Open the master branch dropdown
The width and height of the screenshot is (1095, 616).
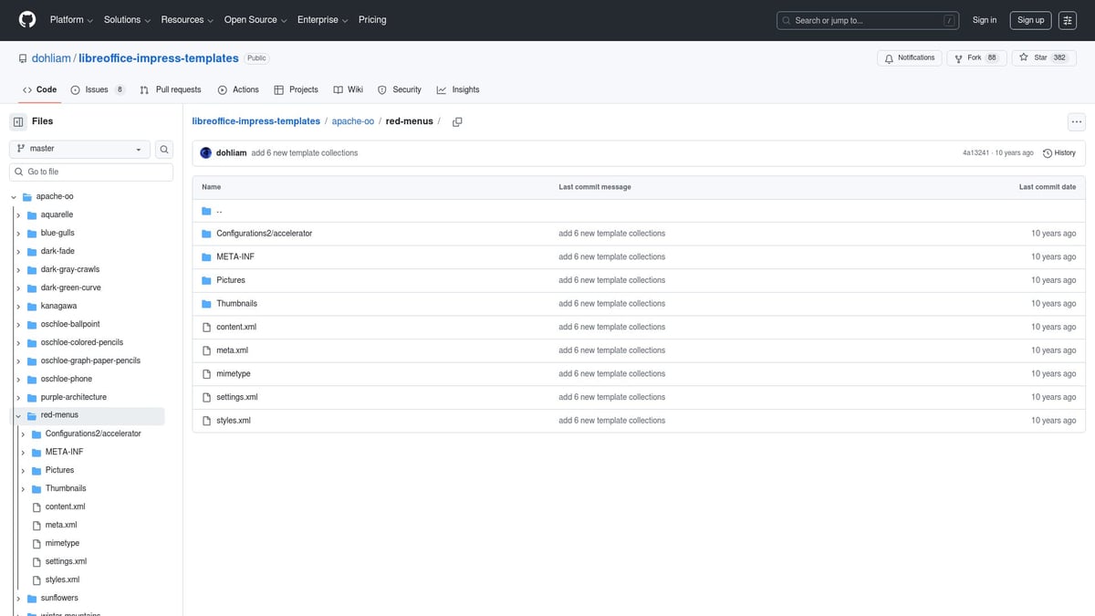tap(80, 149)
